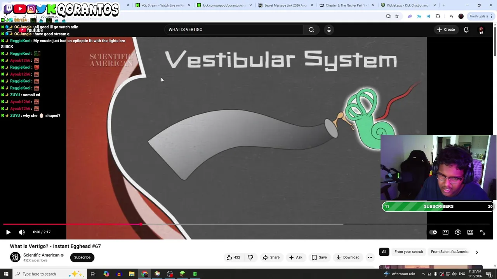Open Windows notification center
The width and height of the screenshot is (497, 279).
click(x=489, y=274)
